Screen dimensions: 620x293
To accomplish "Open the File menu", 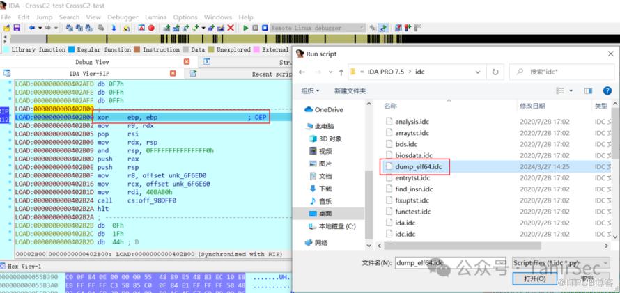I will 6,17.
